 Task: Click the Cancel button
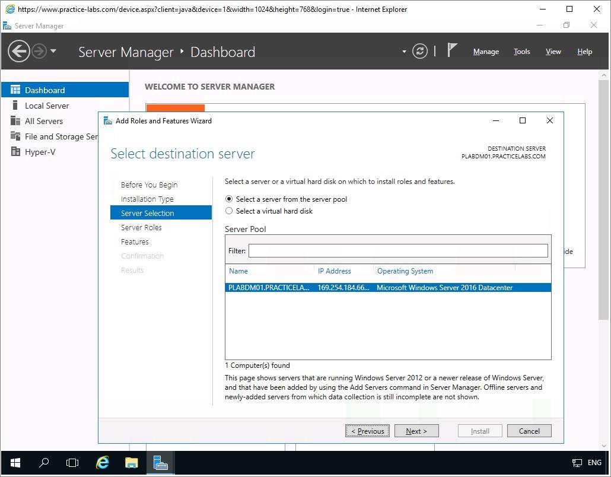click(x=529, y=431)
